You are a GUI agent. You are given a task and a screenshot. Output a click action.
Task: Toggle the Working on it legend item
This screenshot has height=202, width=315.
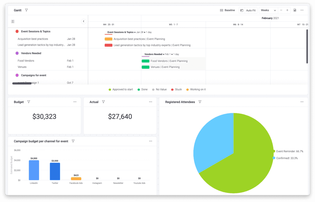196,89
